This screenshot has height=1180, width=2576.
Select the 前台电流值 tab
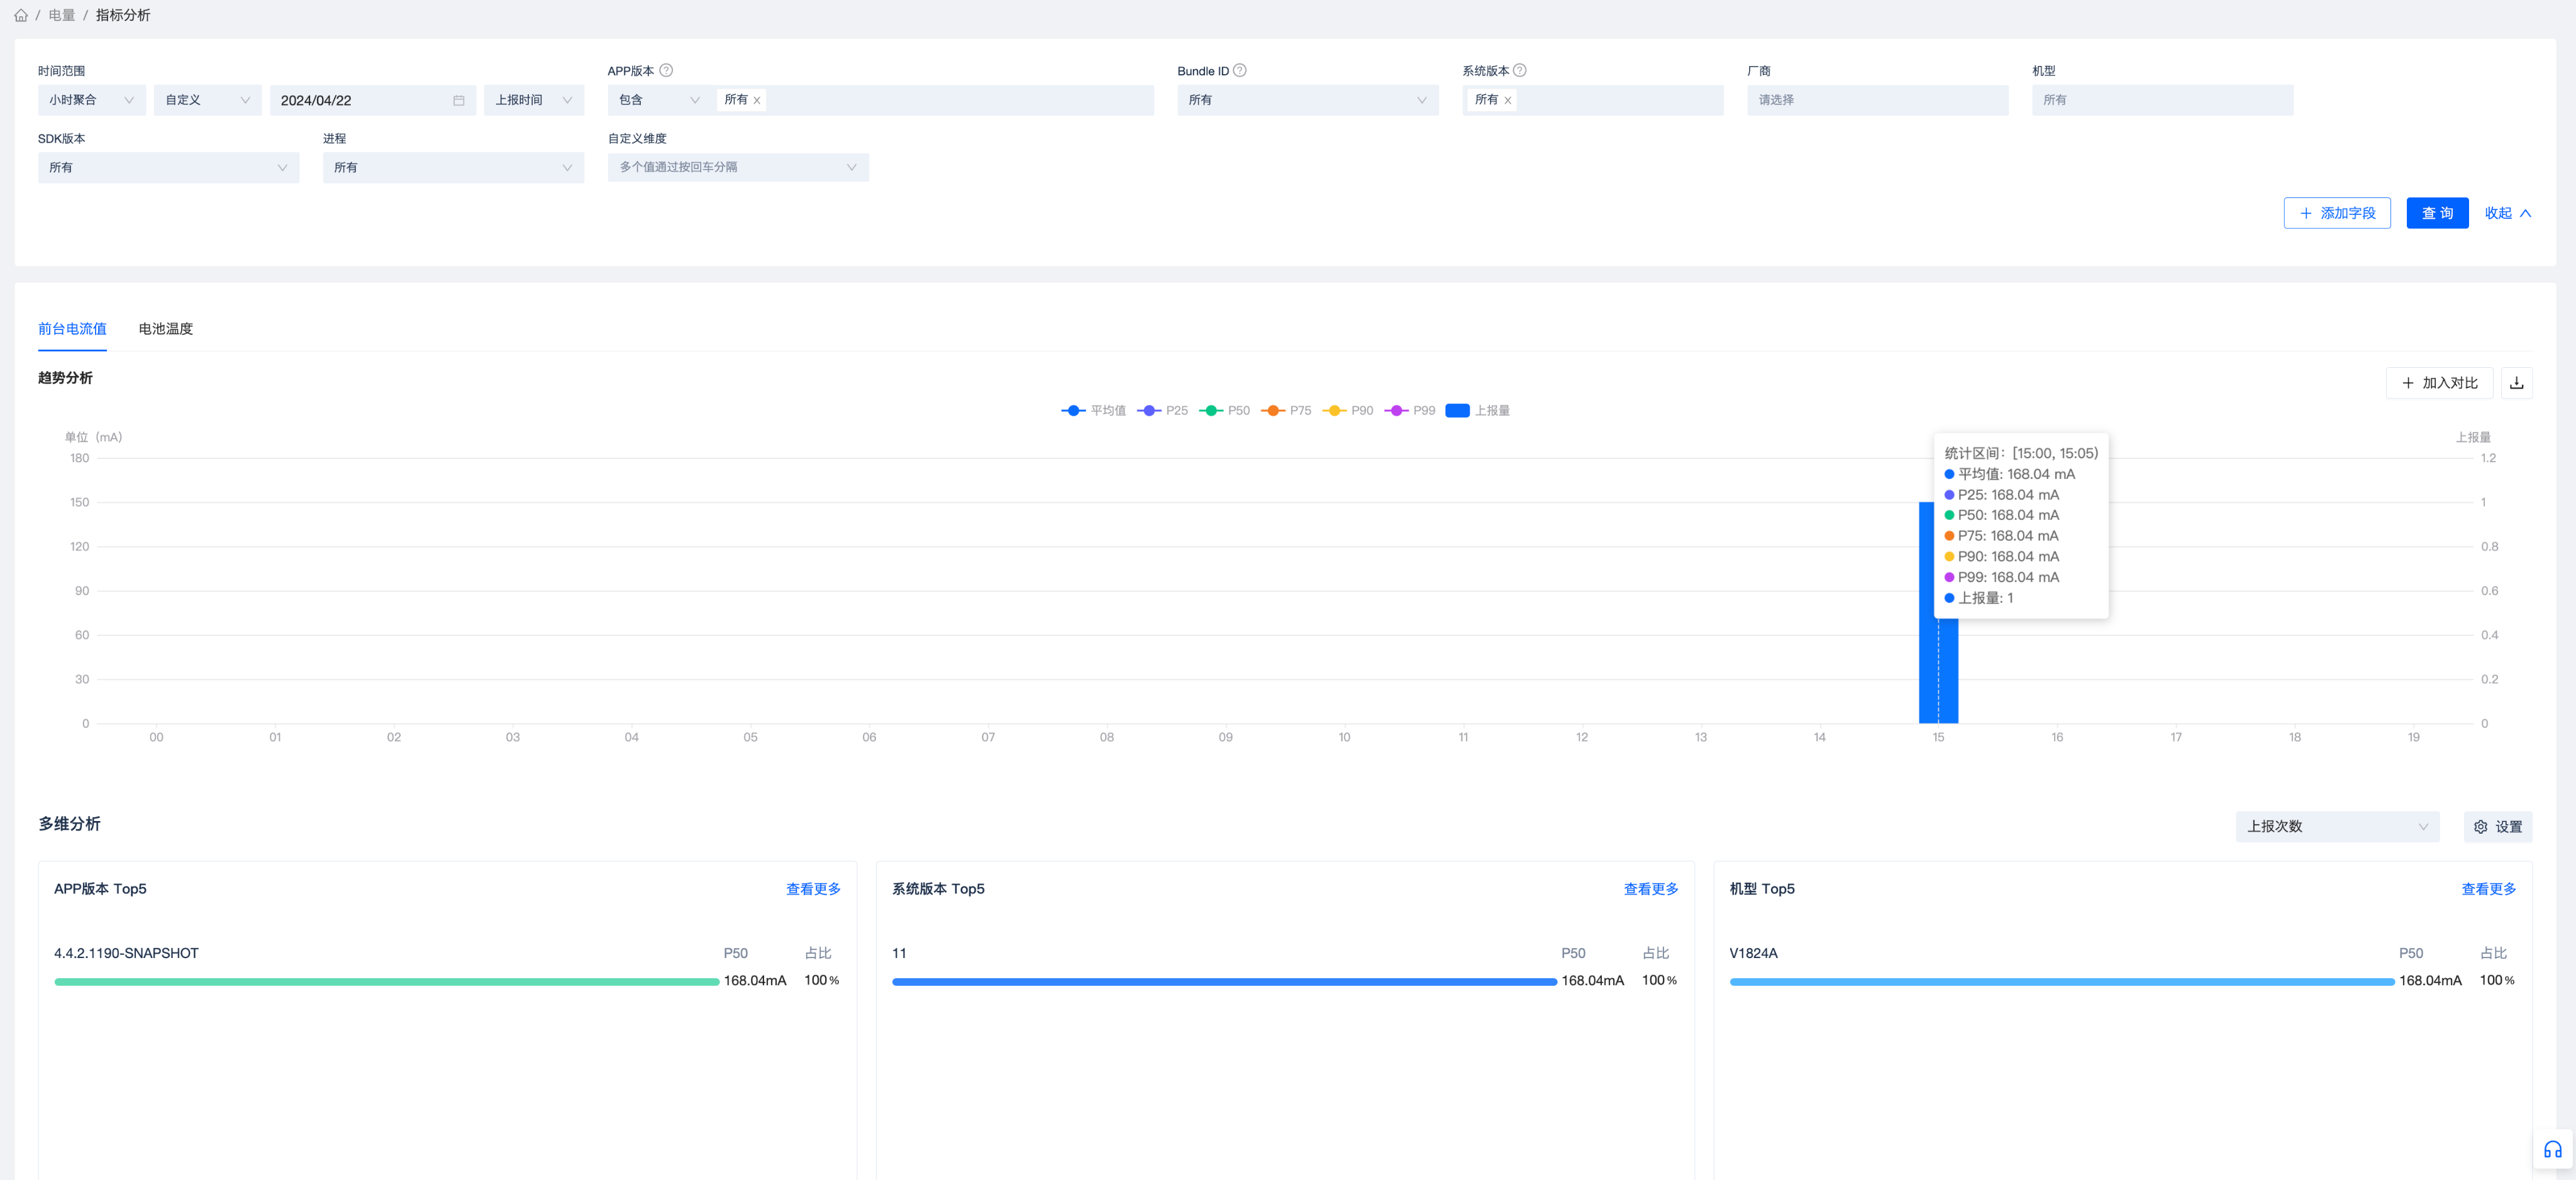pyautogui.click(x=72, y=328)
